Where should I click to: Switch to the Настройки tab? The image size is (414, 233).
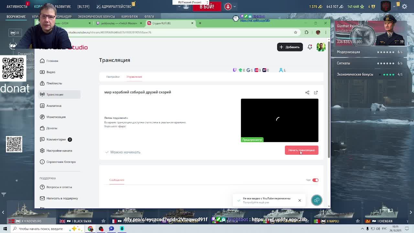click(x=113, y=77)
